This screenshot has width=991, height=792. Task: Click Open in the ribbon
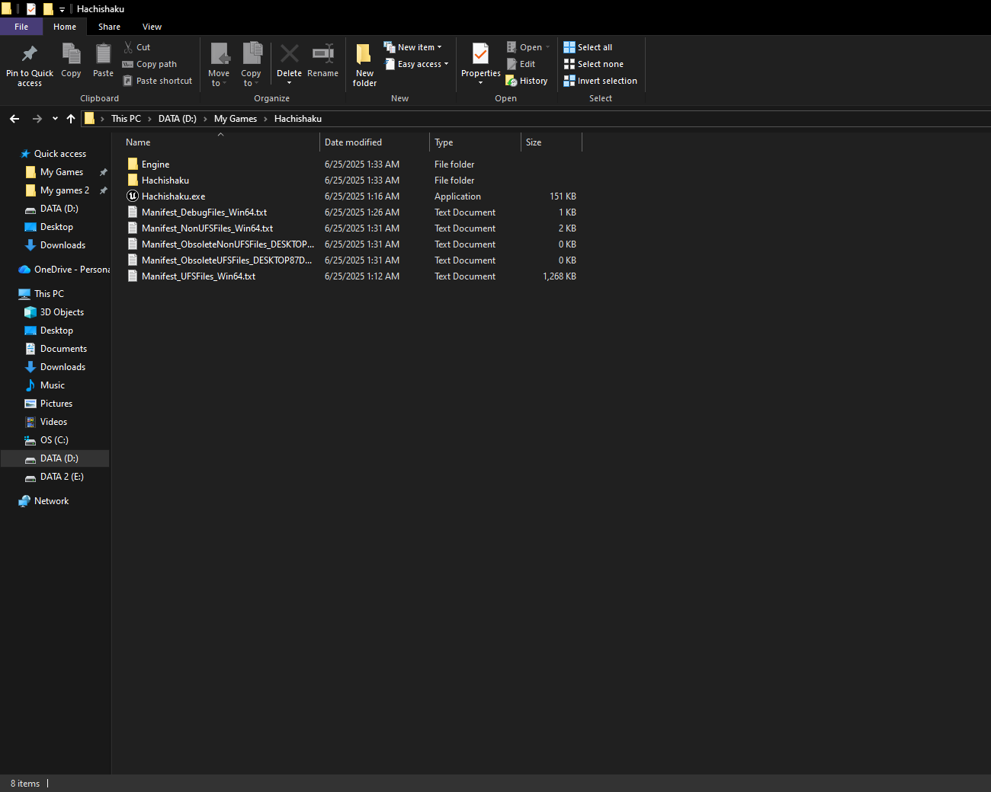point(528,47)
